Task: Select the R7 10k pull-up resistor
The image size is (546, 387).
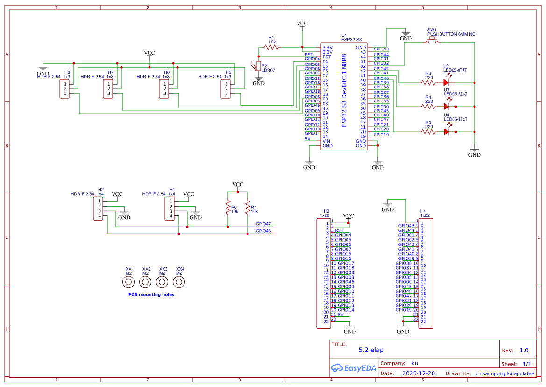Action: coord(248,207)
